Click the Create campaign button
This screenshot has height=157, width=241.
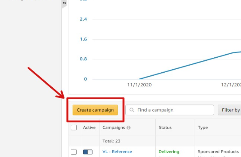click(x=95, y=110)
